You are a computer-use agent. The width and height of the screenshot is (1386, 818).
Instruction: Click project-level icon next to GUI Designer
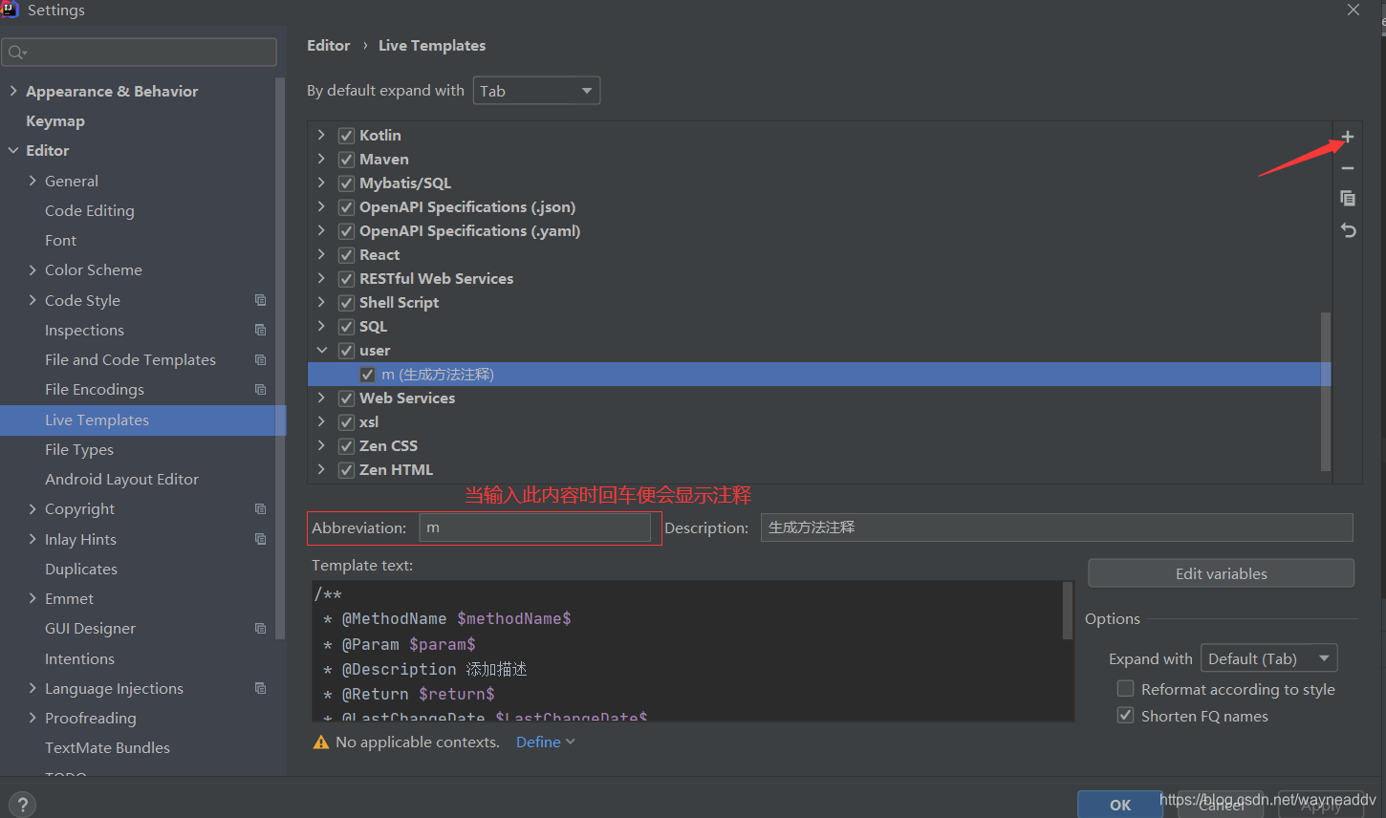coord(260,628)
